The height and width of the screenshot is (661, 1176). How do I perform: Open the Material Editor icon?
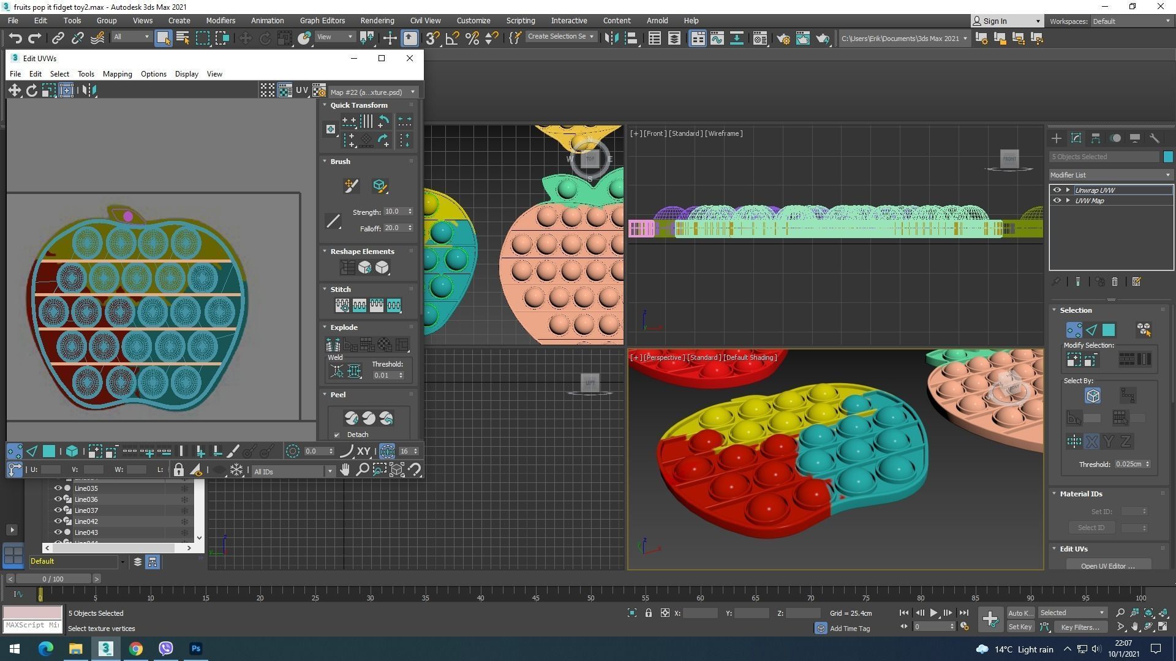[759, 39]
